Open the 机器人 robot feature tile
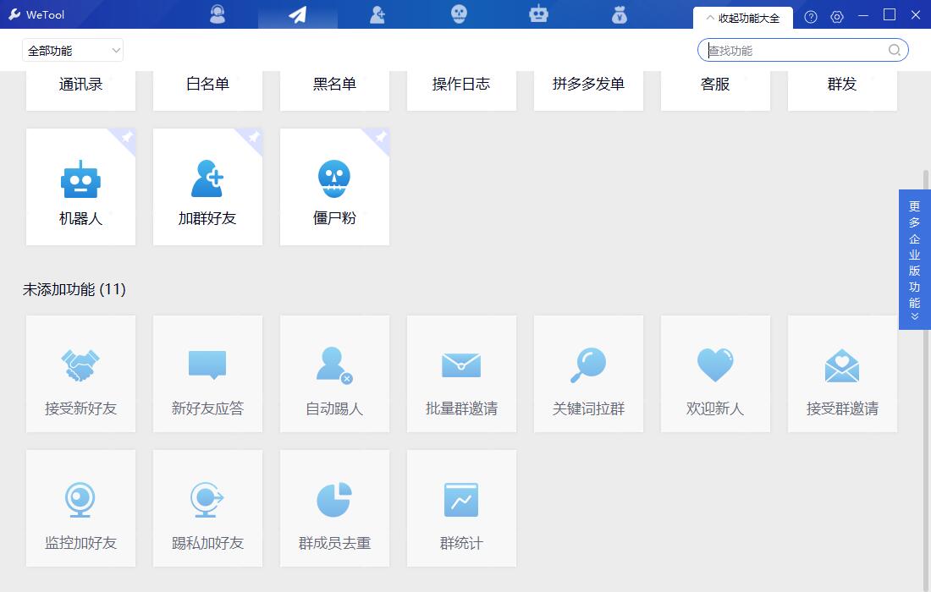This screenshot has width=931, height=592. [80, 188]
